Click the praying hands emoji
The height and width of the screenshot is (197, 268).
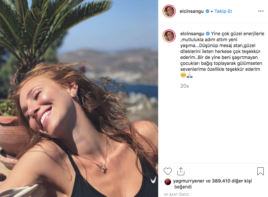(x=189, y=75)
